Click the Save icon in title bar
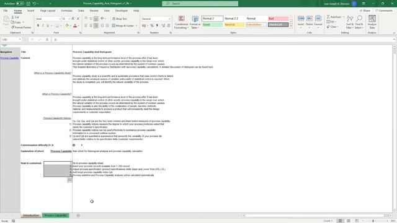The width and height of the screenshot is (397, 223). tap(29, 4)
